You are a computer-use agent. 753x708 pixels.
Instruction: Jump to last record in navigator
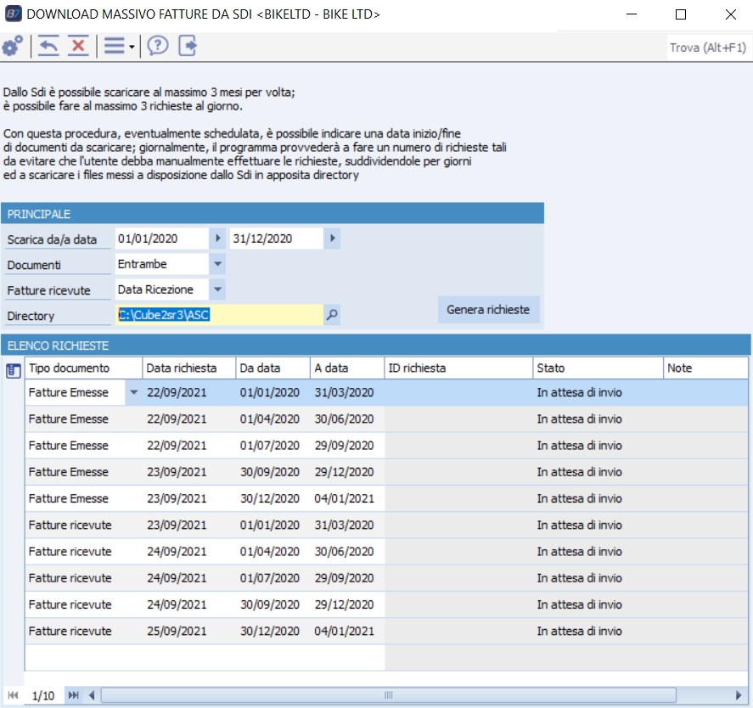[x=74, y=696]
